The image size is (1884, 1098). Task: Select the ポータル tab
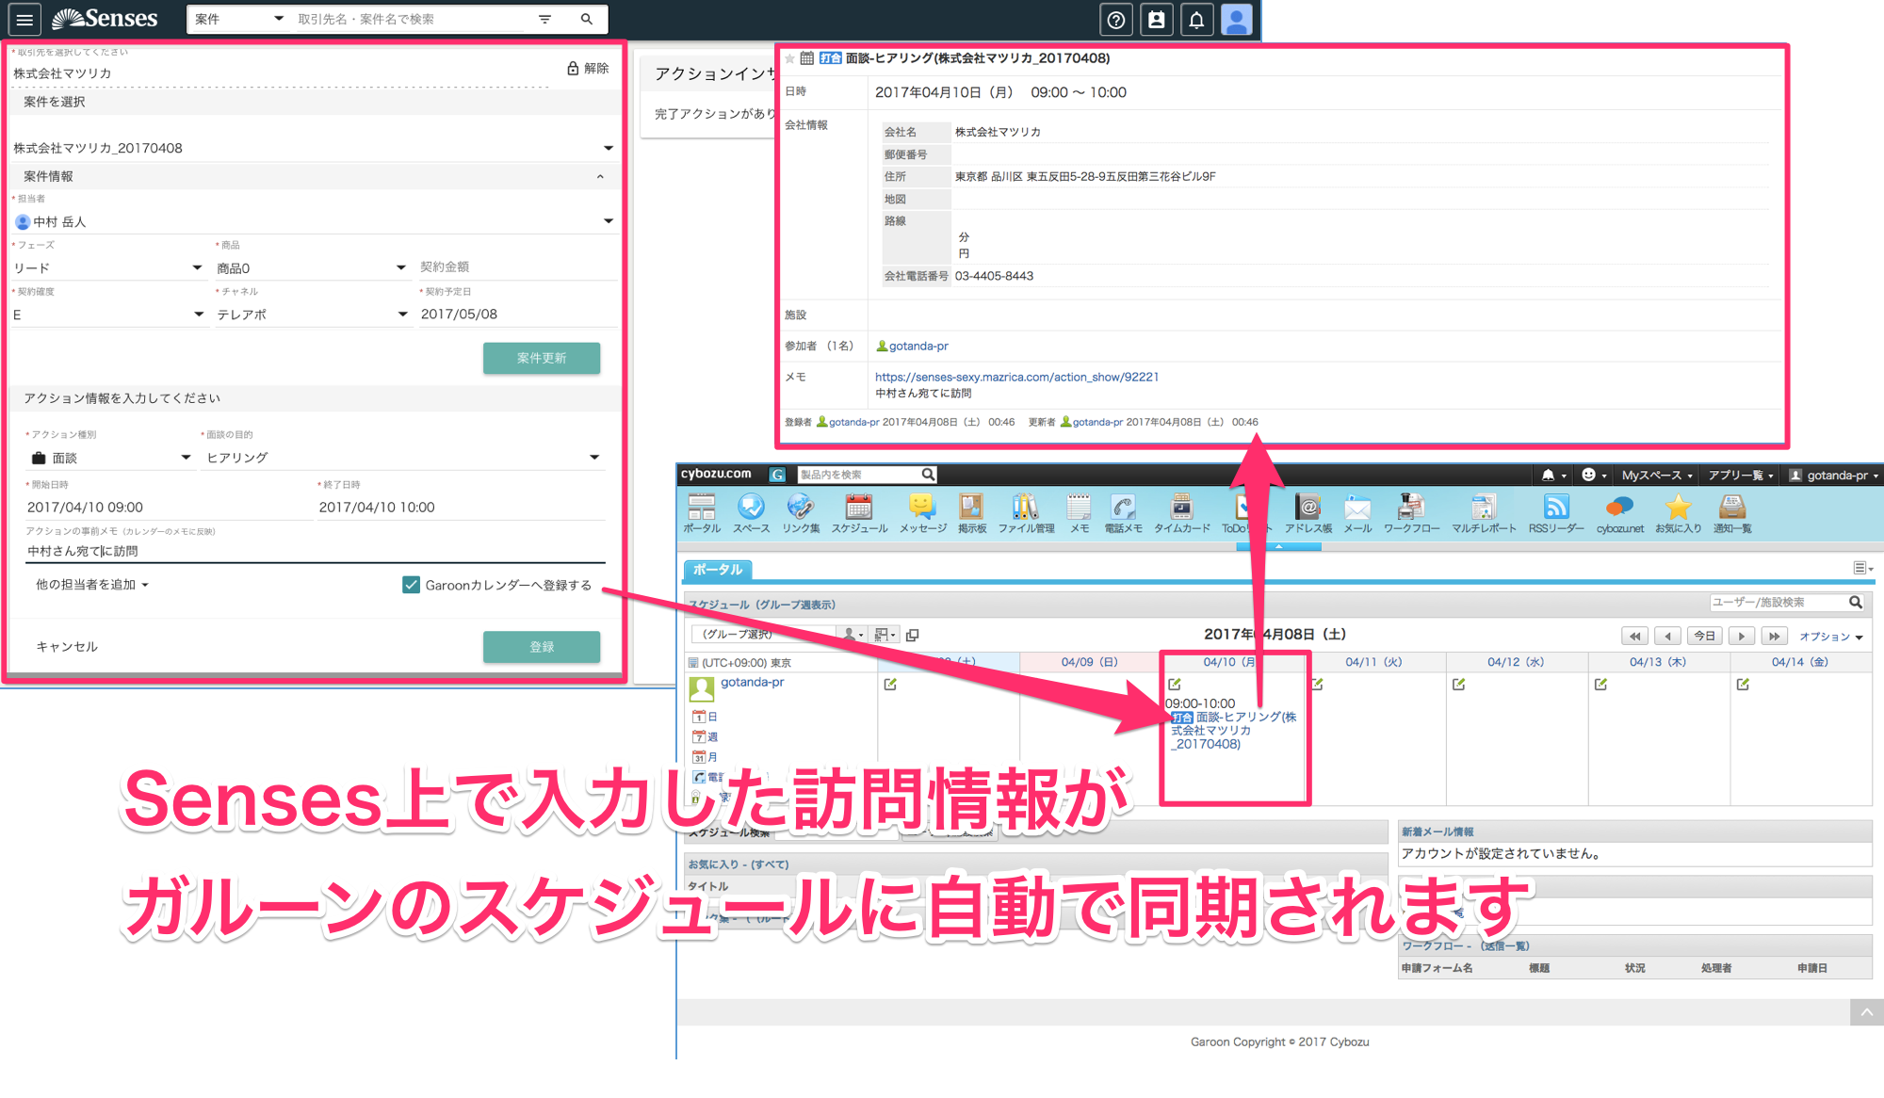(718, 569)
